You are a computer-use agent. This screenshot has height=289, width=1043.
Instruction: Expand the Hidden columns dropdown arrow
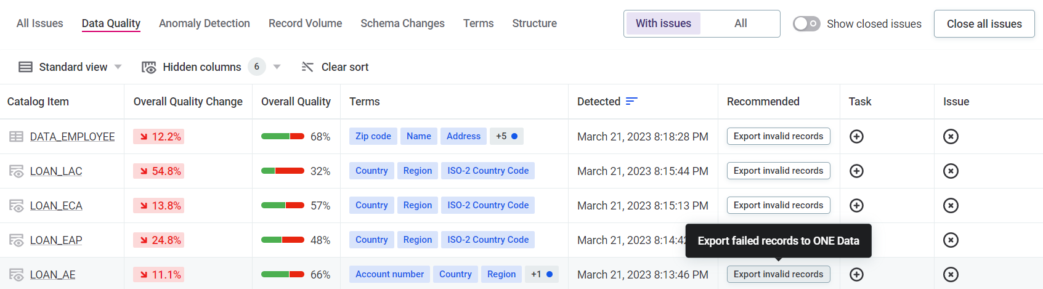pos(277,67)
